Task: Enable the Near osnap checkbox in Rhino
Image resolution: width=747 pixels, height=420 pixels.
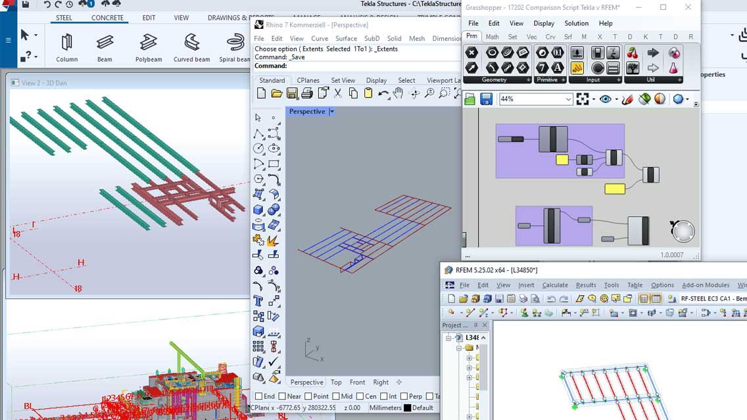Action: click(x=282, y=396)
